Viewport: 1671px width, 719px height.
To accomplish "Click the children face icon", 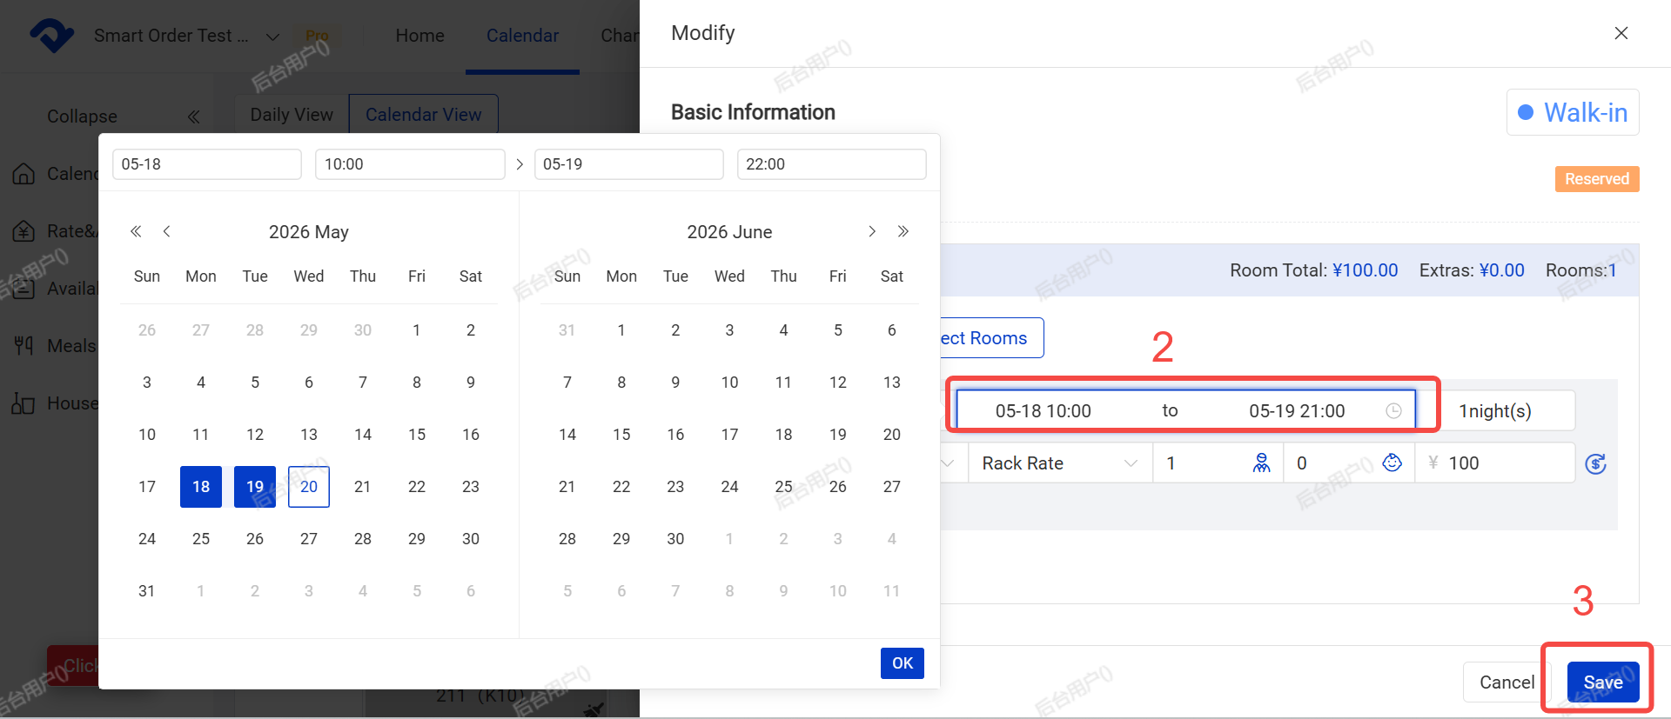I will (1392, 463).
